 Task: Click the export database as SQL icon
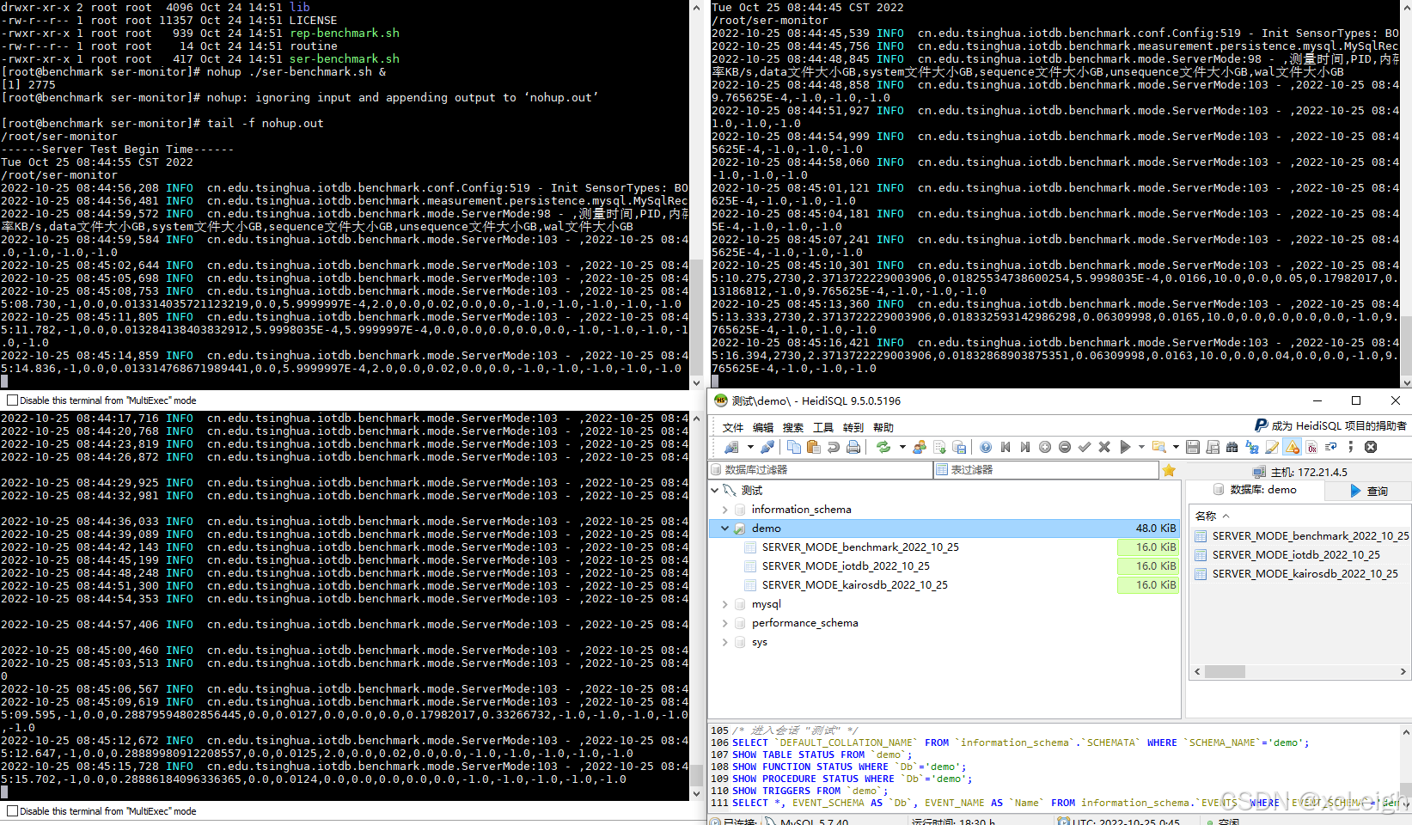point(959,447)
